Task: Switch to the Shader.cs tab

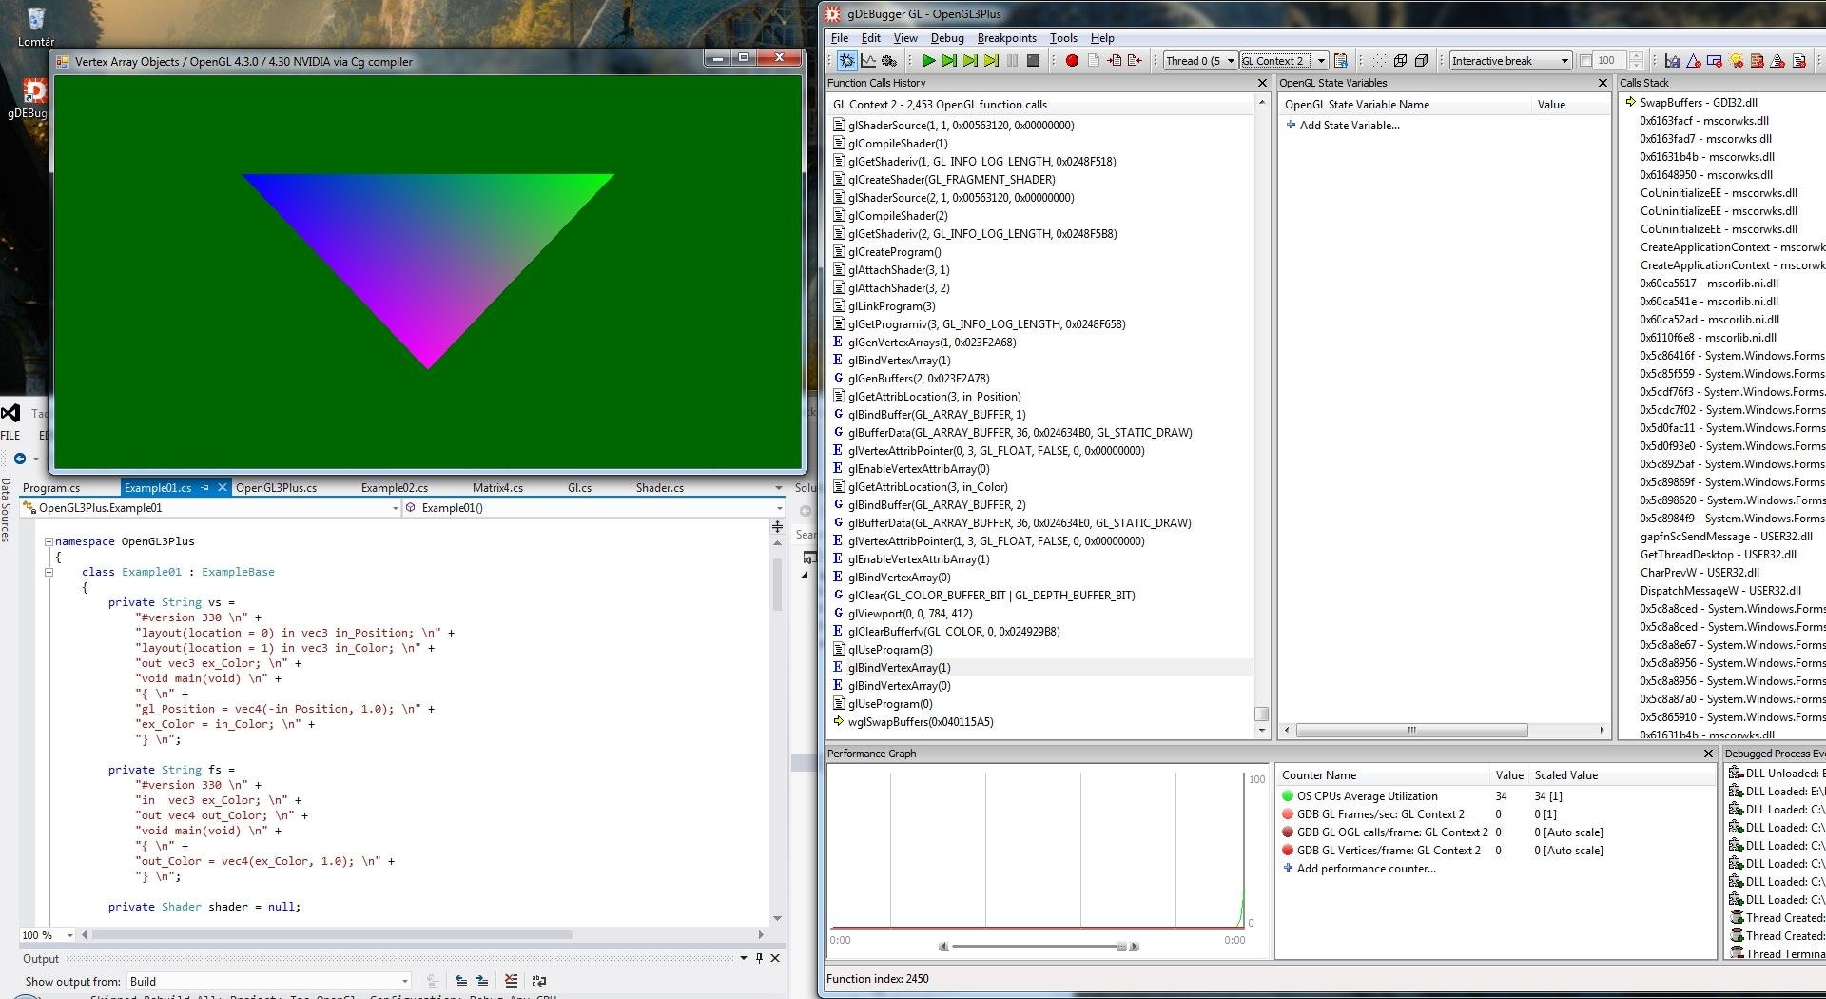Action: 659,488
